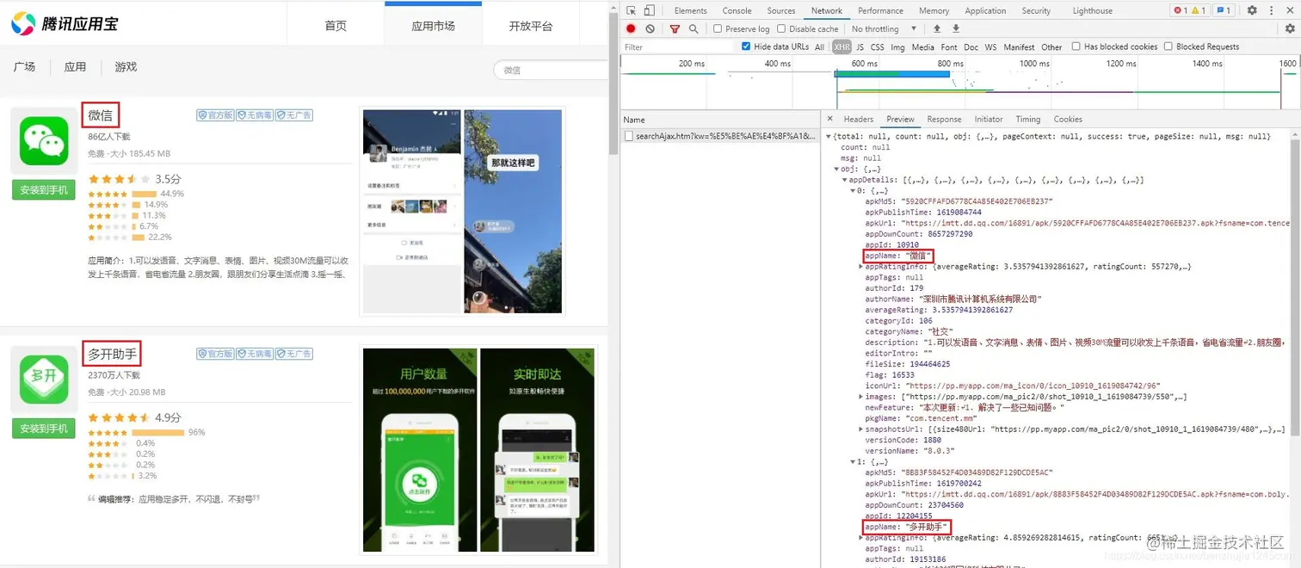The image size is (1301, 568).
Task: Toggle the device toolbar icon in DevTools
Action: (x=650, y=10)
